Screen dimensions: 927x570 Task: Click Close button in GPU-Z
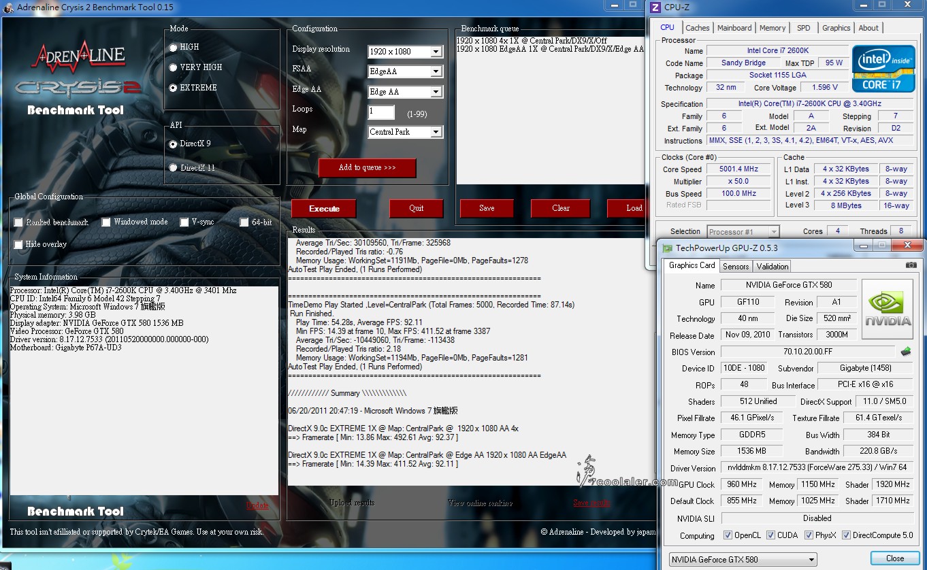click(895, 558)
